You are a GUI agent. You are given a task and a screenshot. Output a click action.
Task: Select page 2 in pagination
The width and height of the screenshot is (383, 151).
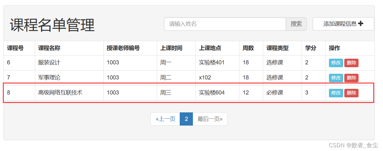pyautogui.click(x=186, y=119)
